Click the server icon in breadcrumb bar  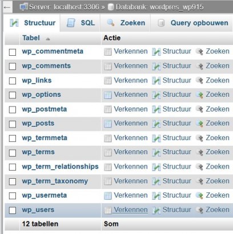point(23,7)
